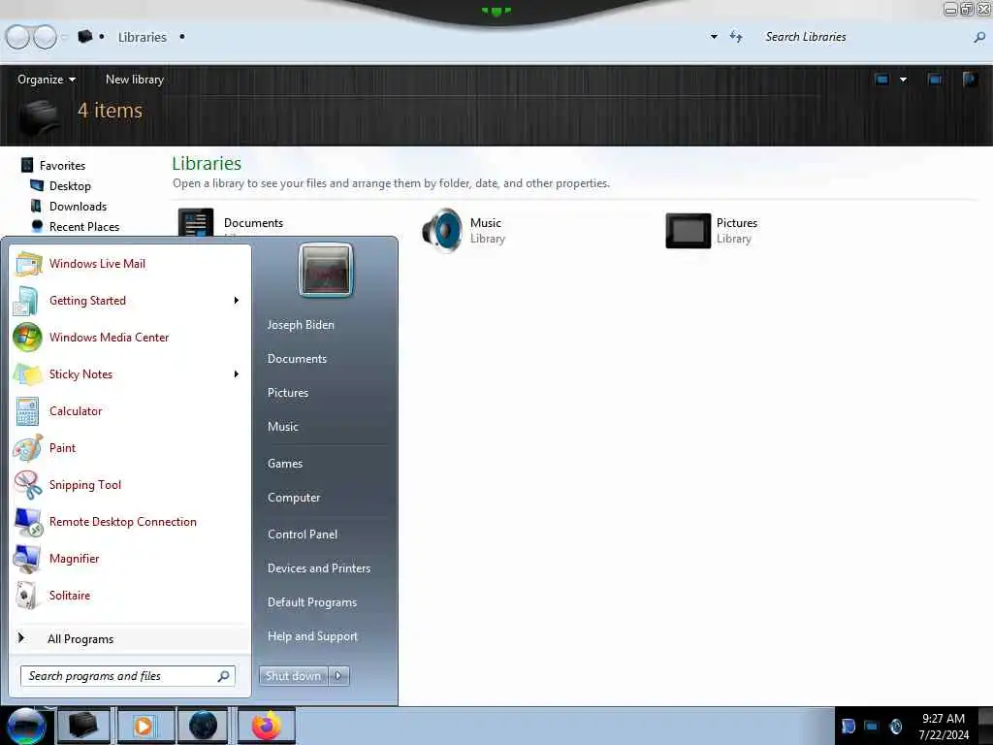Open Games from Start menu
This screenshot has height=745, width=993.
pyautogui.click(x=285, y=463)
